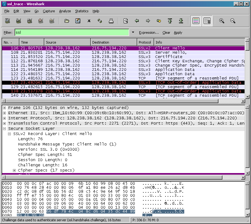Click the Filter label button

point(8,33)
